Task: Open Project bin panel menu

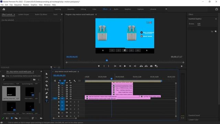Action: tap(33, 72)
